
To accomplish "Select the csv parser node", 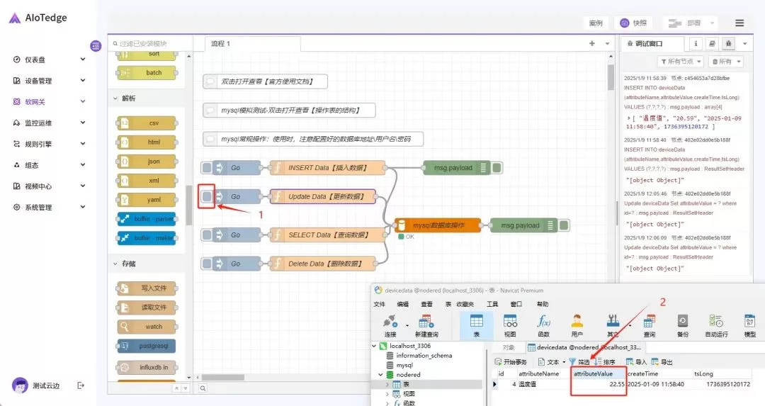I will pos(147,123).
